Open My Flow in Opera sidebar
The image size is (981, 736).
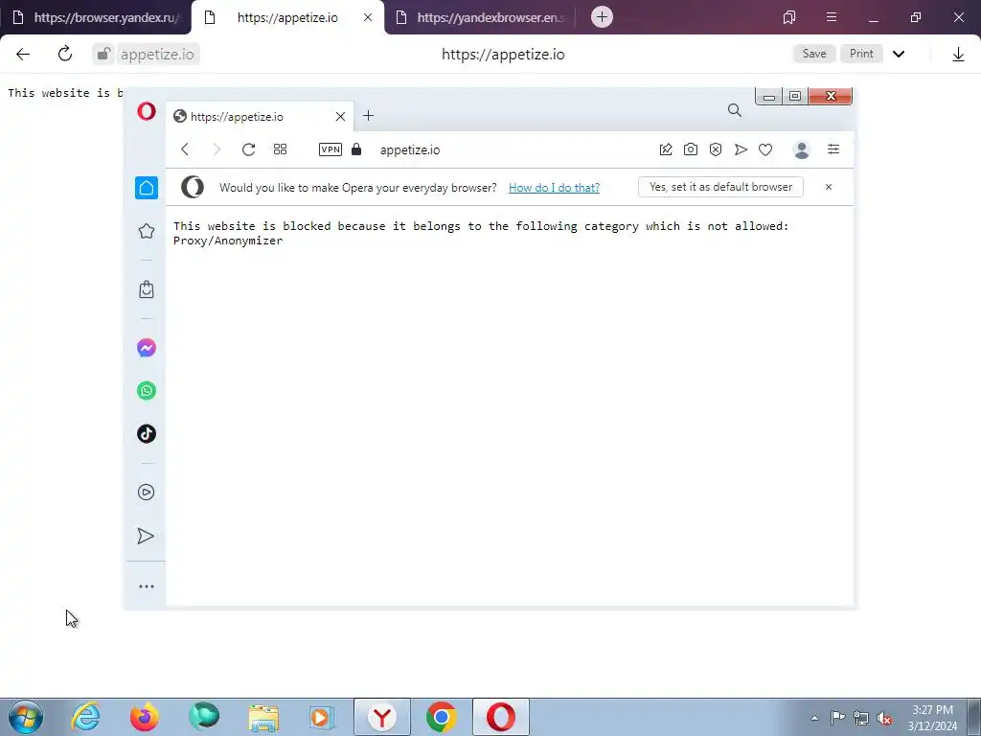(x=146, y=536)
